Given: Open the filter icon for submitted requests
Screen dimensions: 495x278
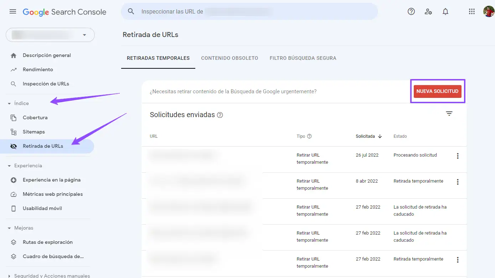Looking at the screenshot, I should [449, 114].
